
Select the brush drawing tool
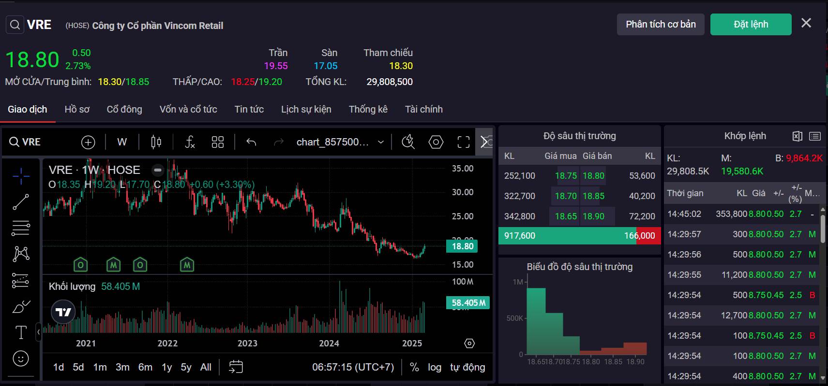tap(21, 306)
